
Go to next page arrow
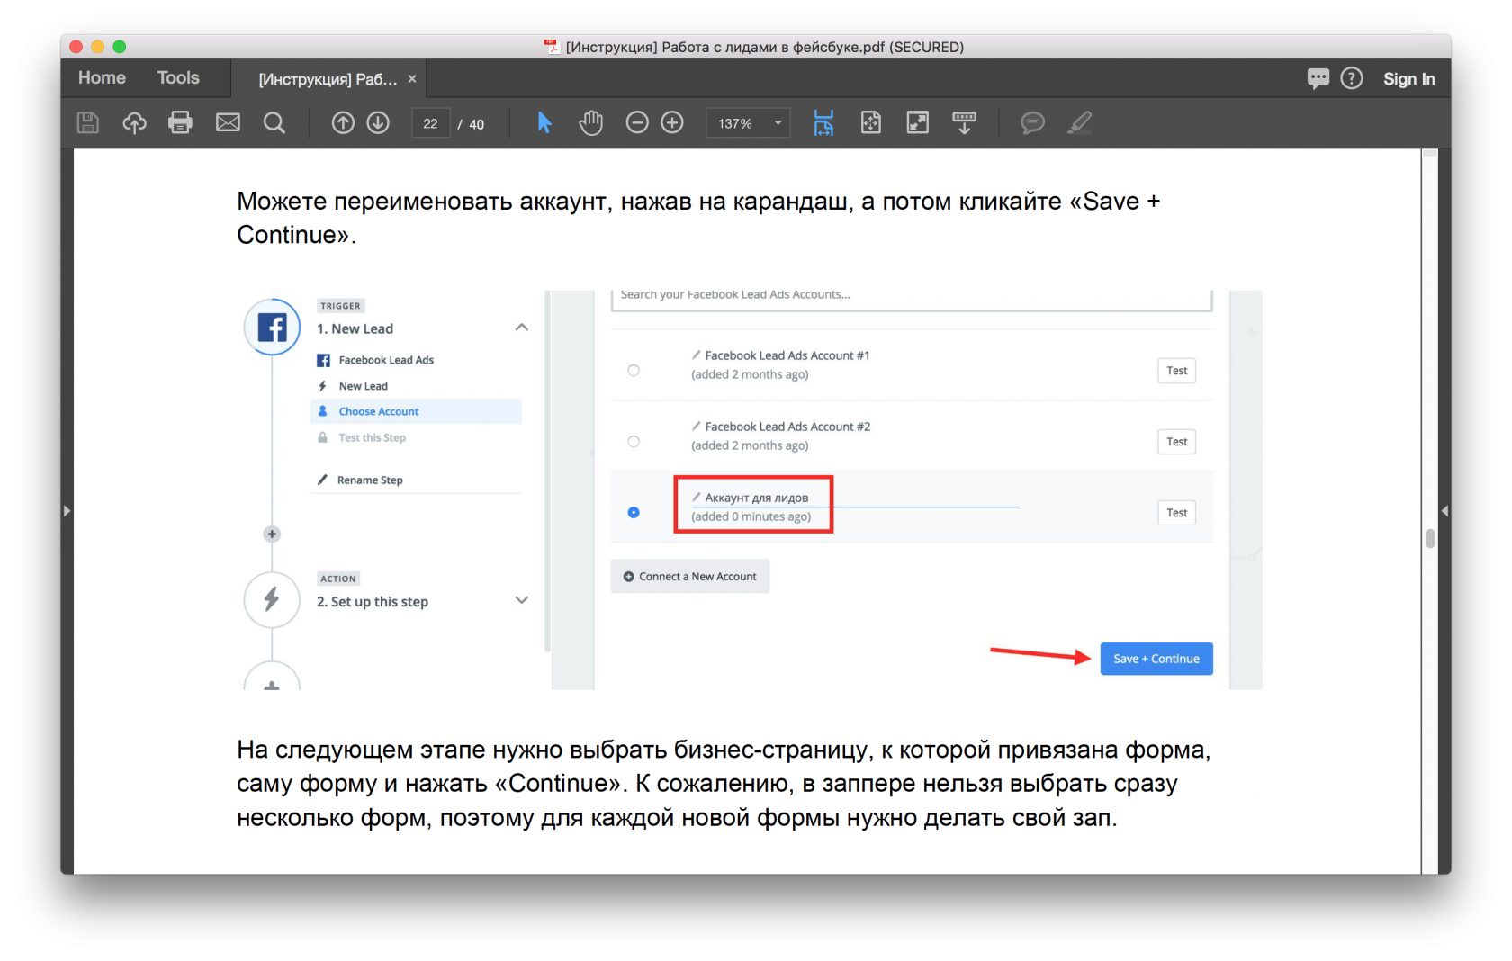click(x=378, y=123)
